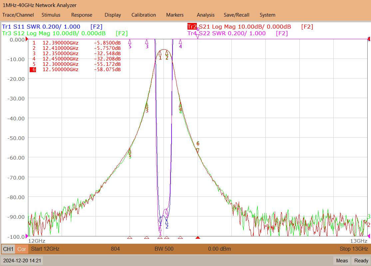The image size is (371, 266).
Task: Click active marker 6 triangle on frequency axis
Action: click(x=198, y=237)
